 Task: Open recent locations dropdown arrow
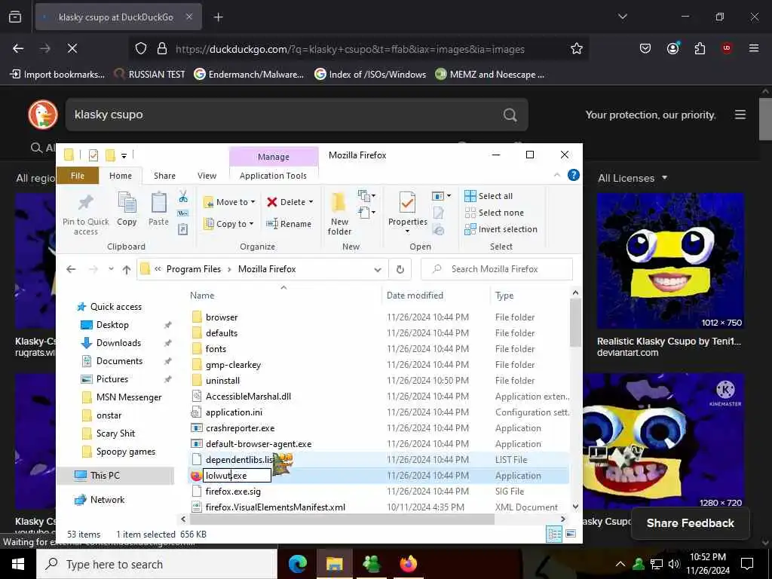click(x=112, y=269)
